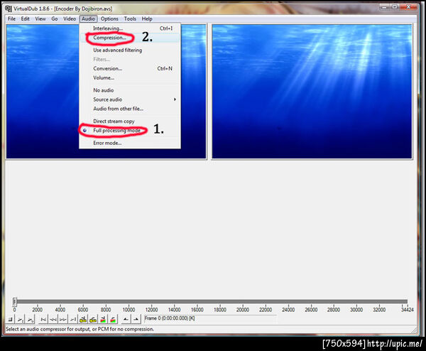This screenshot has width=426, height=351.
Task: Click the timeline end mark 34424
Action: pyautogui.click(x=408, y=309)
